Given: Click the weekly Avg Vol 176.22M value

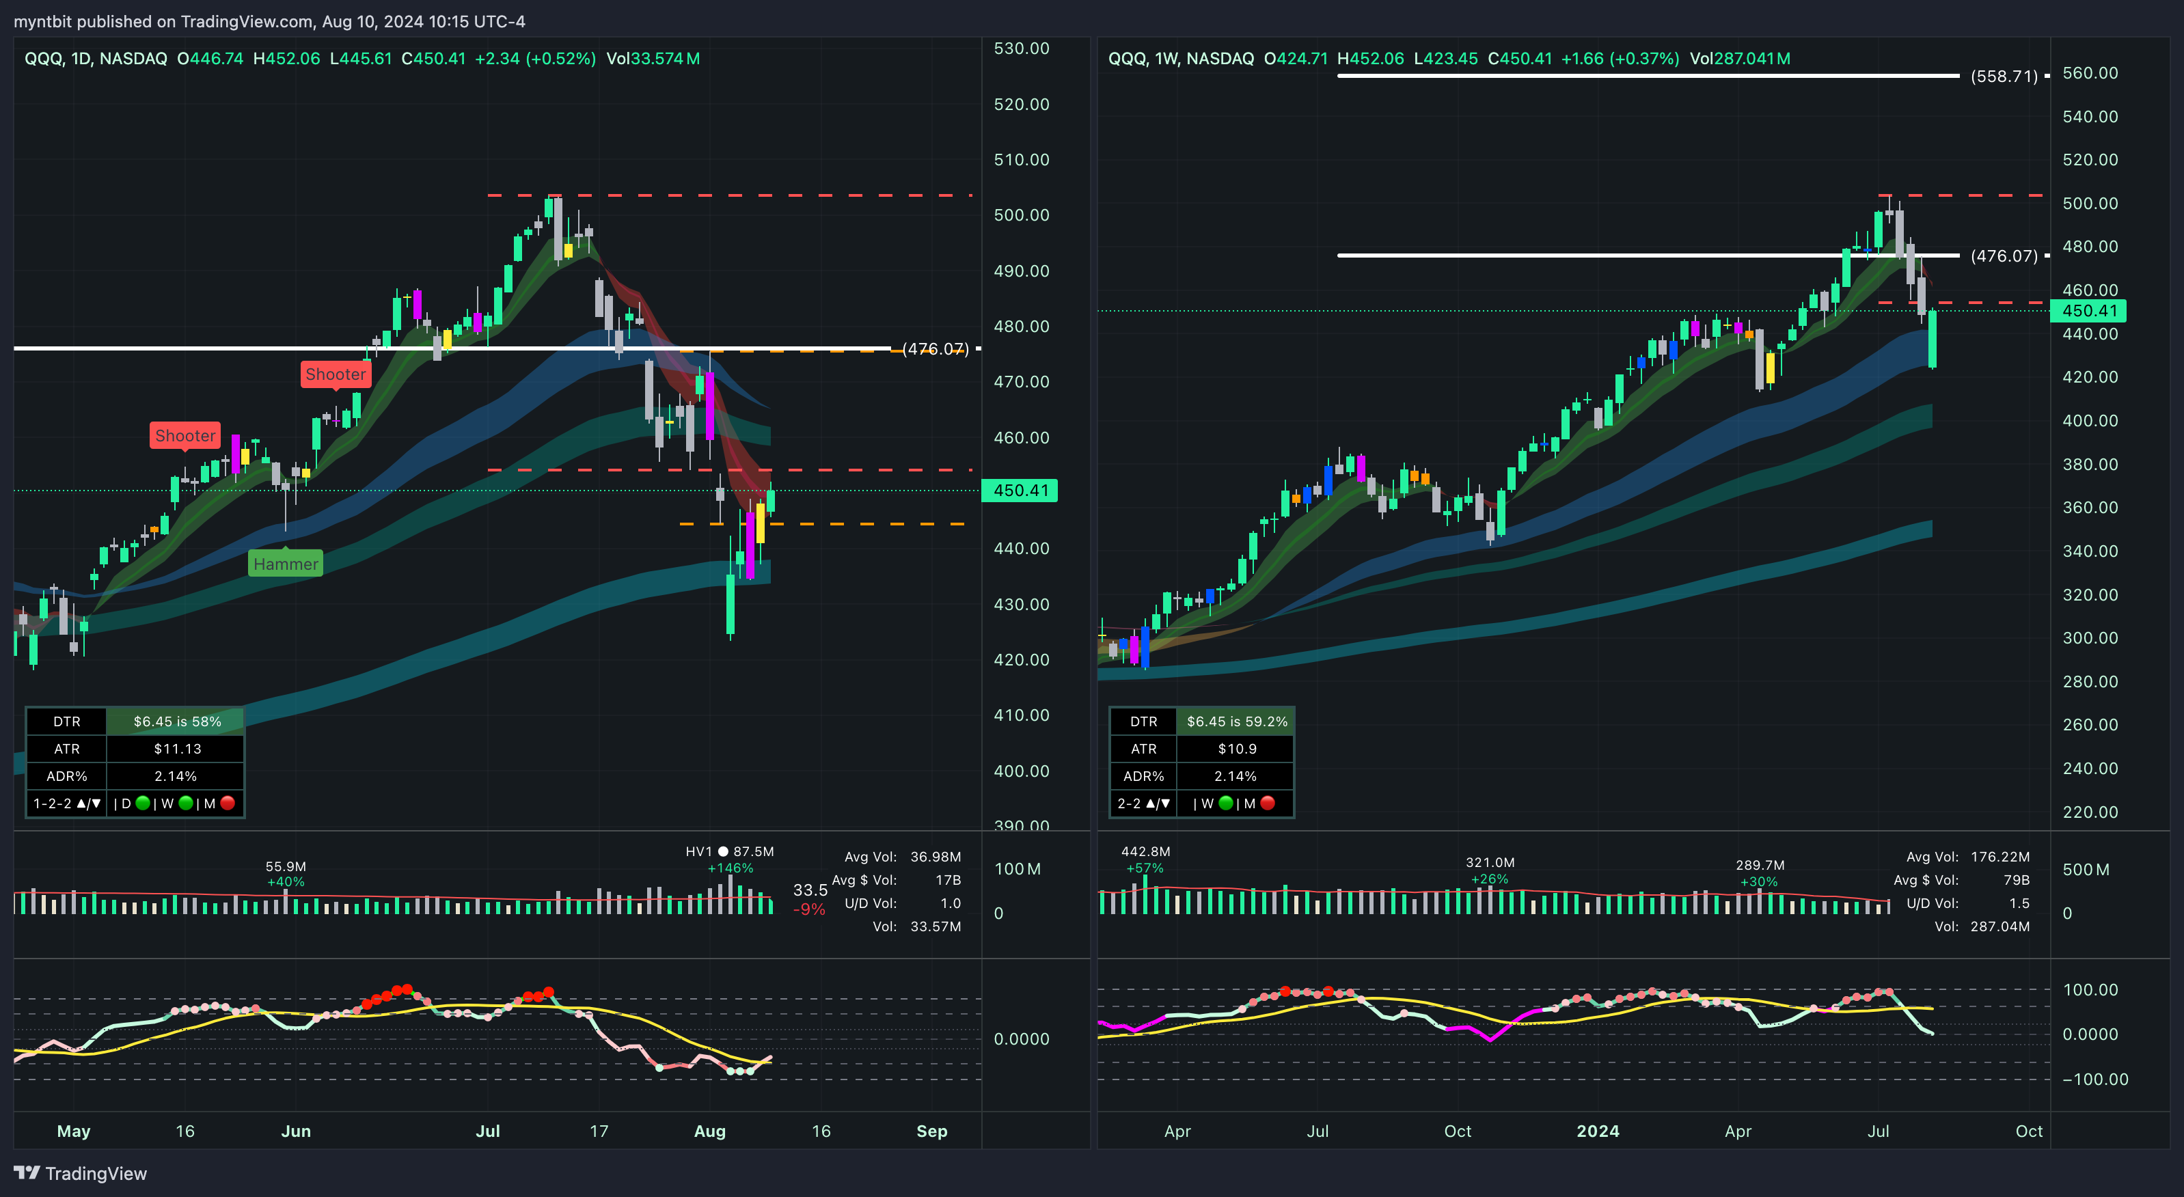Looking at the screenshot, I should click(1999, 857).
